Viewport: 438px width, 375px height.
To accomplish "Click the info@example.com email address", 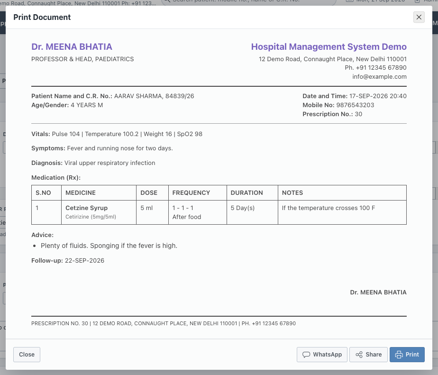I will [x=379, y=77].
